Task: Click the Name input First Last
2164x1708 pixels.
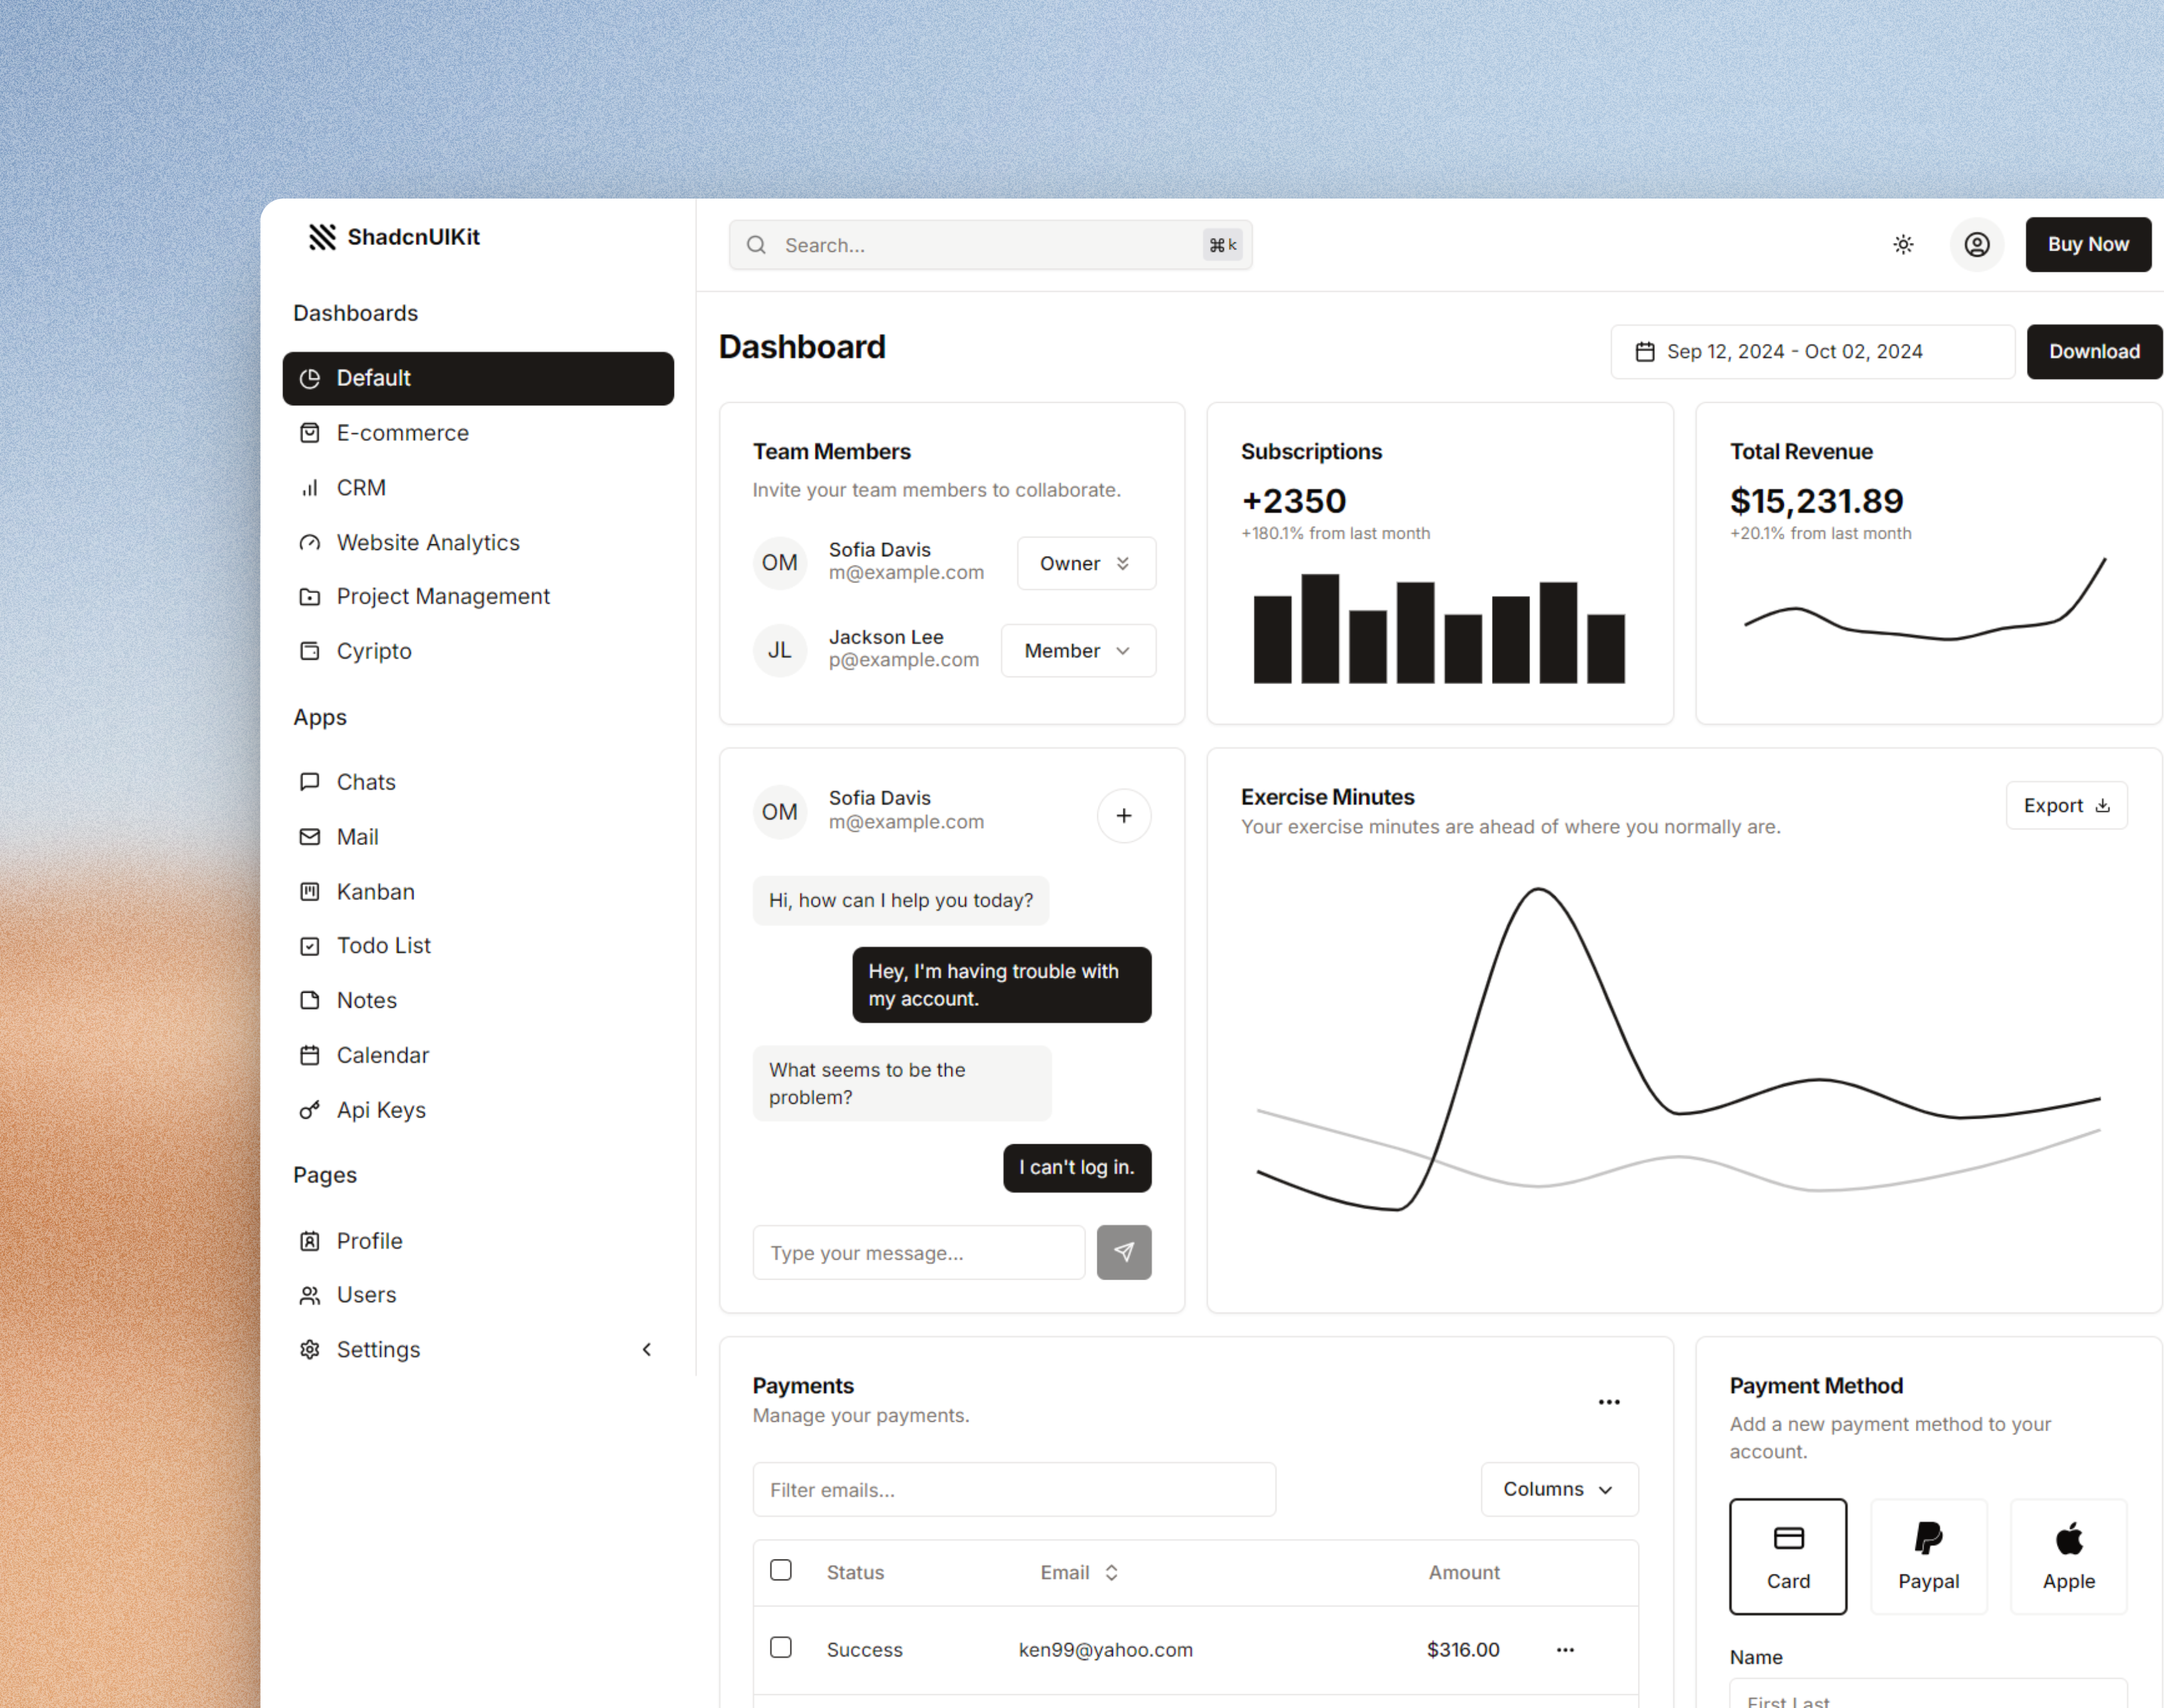Action: (1928, 1695)
